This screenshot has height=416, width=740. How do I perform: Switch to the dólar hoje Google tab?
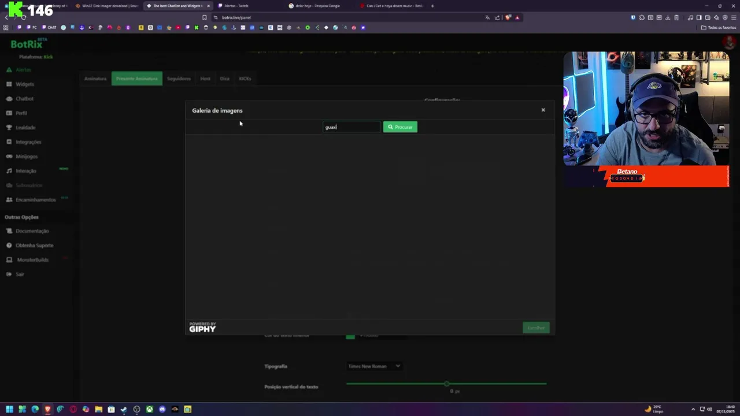pos(318,6)
